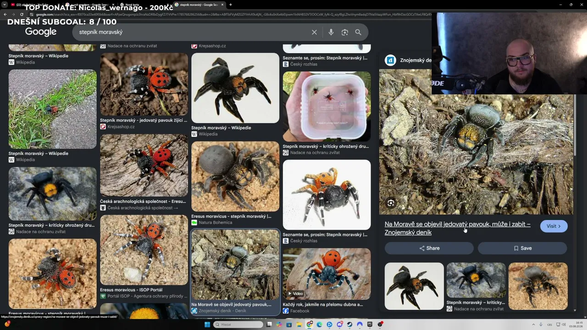The image size is (587, 330).
Task: Click the 'Znojemský deník - Deník' source label
Action: [222, 311]
